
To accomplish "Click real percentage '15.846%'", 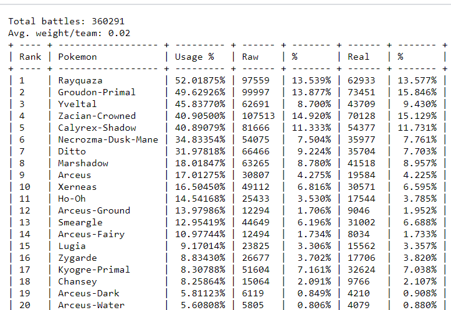I will [x=417, y=92].
